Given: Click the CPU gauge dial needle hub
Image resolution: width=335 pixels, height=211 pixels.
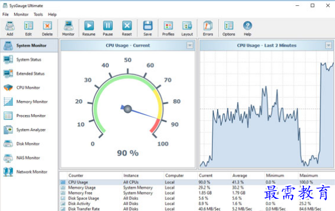Looking at the screenshot, I should [x=128, y=109].
